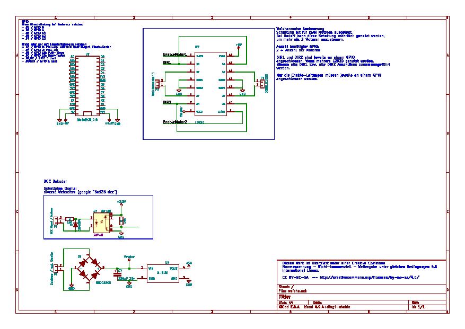Image resolution: width=465 pixels, height=329 pixels.
Task: Open the creativecommons.org license URL
Action: point(369,278)
